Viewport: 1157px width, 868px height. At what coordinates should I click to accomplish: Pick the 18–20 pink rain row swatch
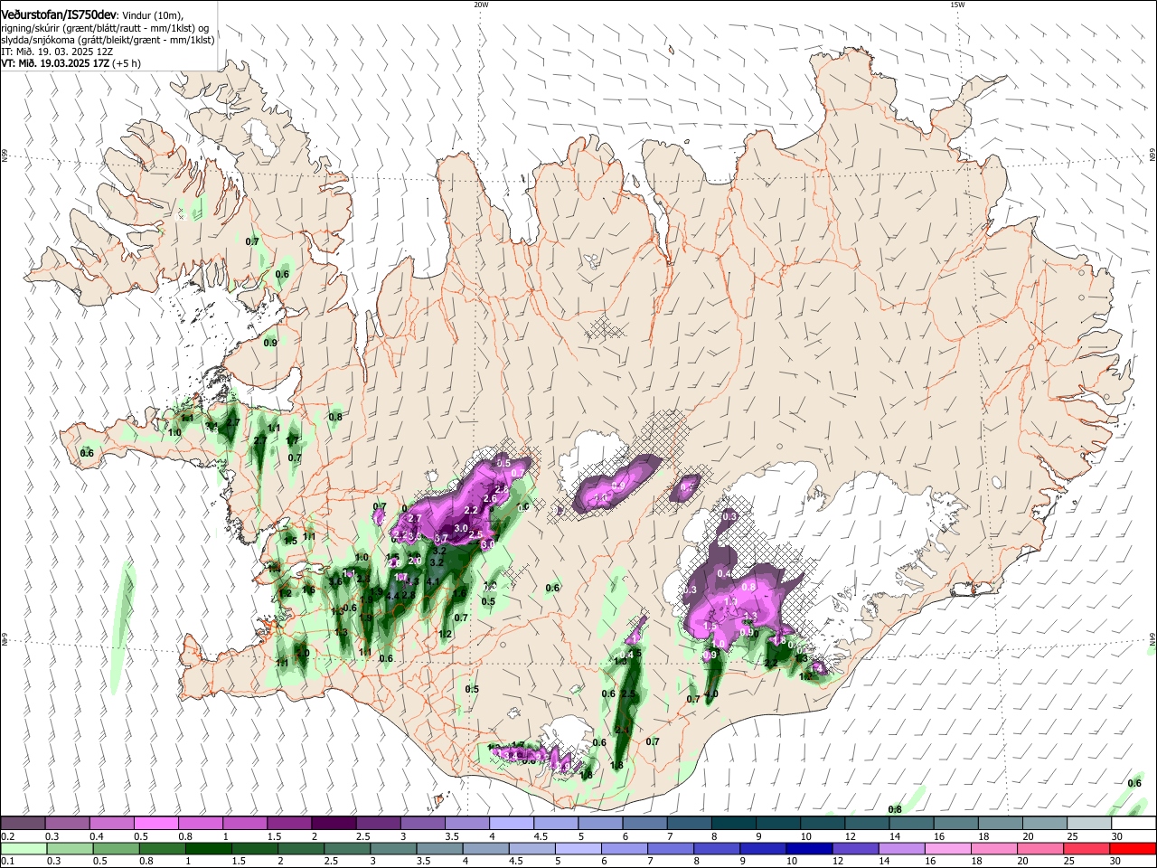995,848
